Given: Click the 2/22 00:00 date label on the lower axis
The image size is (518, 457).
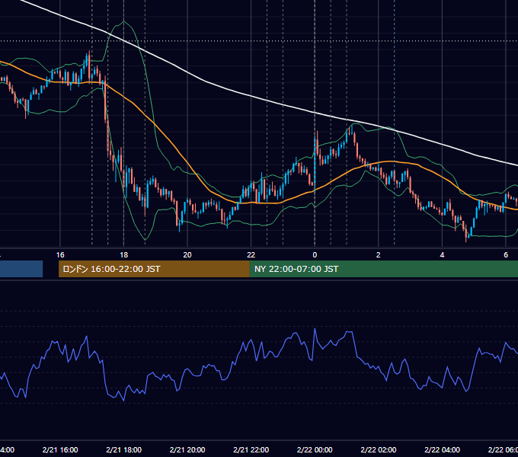Looking at the screenshot, I should pos(315,449).
